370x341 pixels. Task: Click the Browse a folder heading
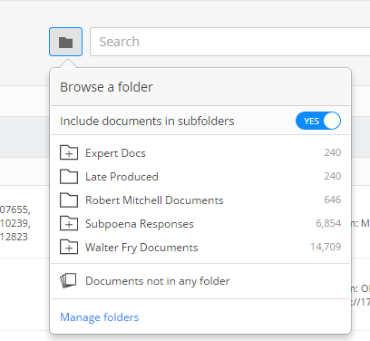click(106, 87)
